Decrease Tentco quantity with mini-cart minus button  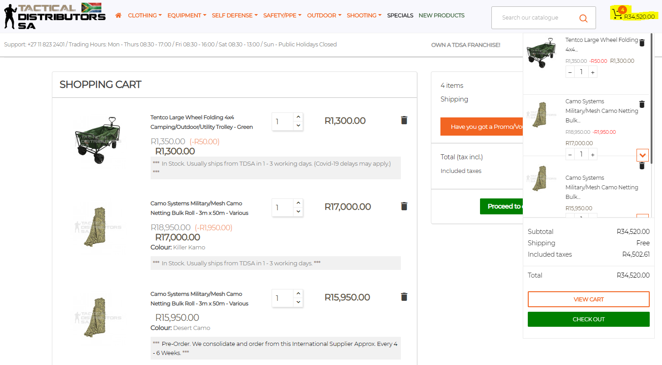coord(570,72)
